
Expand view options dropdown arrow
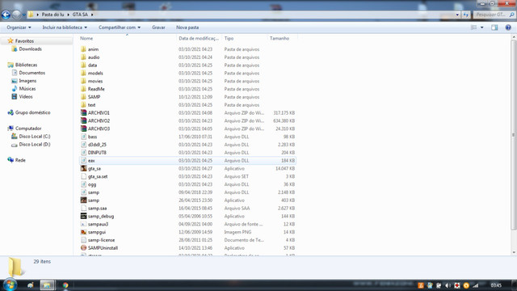click(482, 27)
